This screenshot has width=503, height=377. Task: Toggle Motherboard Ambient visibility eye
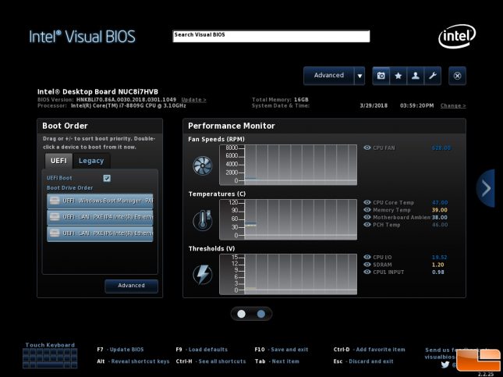coord(367,217)
